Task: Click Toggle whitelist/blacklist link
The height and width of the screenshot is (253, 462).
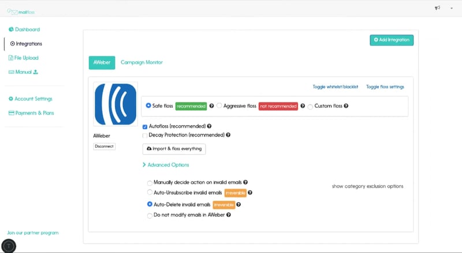Action: point(336,87)
